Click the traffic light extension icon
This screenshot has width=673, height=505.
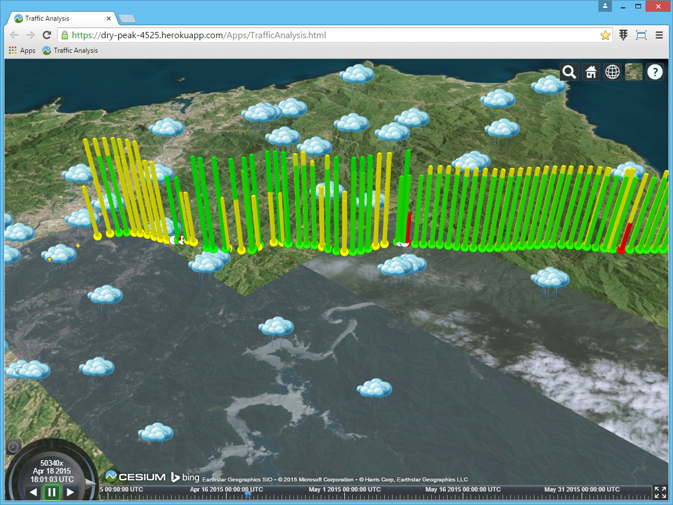click(623, 35)
